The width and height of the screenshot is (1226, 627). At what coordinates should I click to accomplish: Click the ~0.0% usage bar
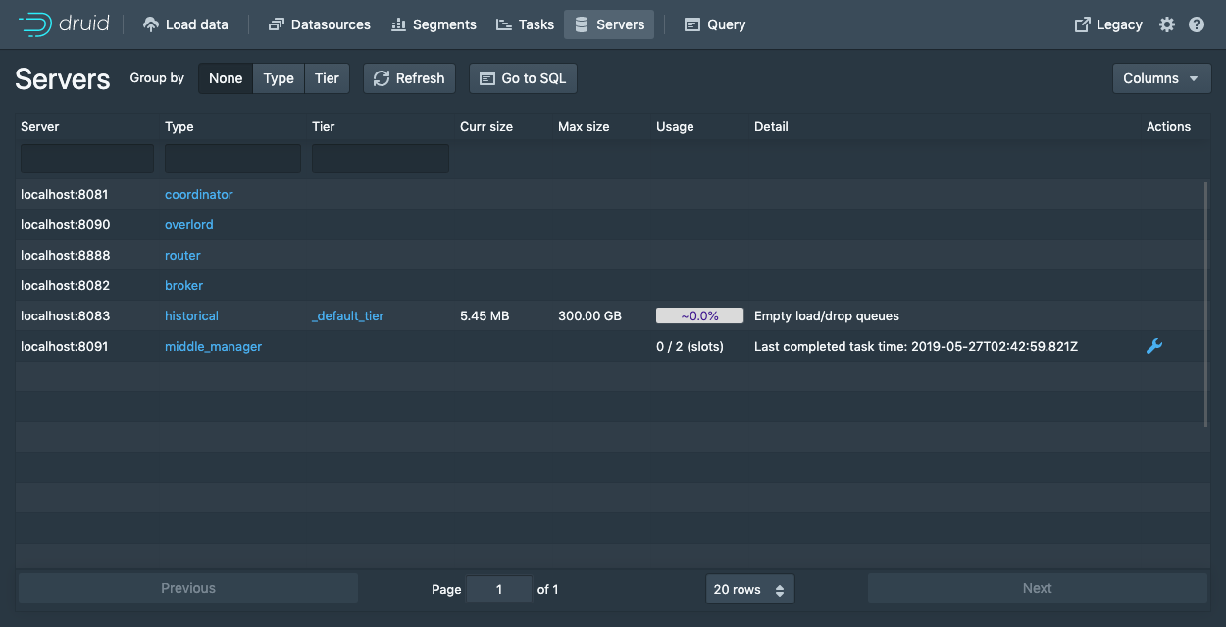[699, 315]
